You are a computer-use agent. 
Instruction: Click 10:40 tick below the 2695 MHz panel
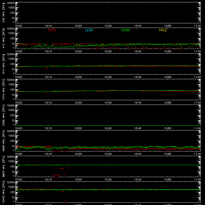[138, 128]
